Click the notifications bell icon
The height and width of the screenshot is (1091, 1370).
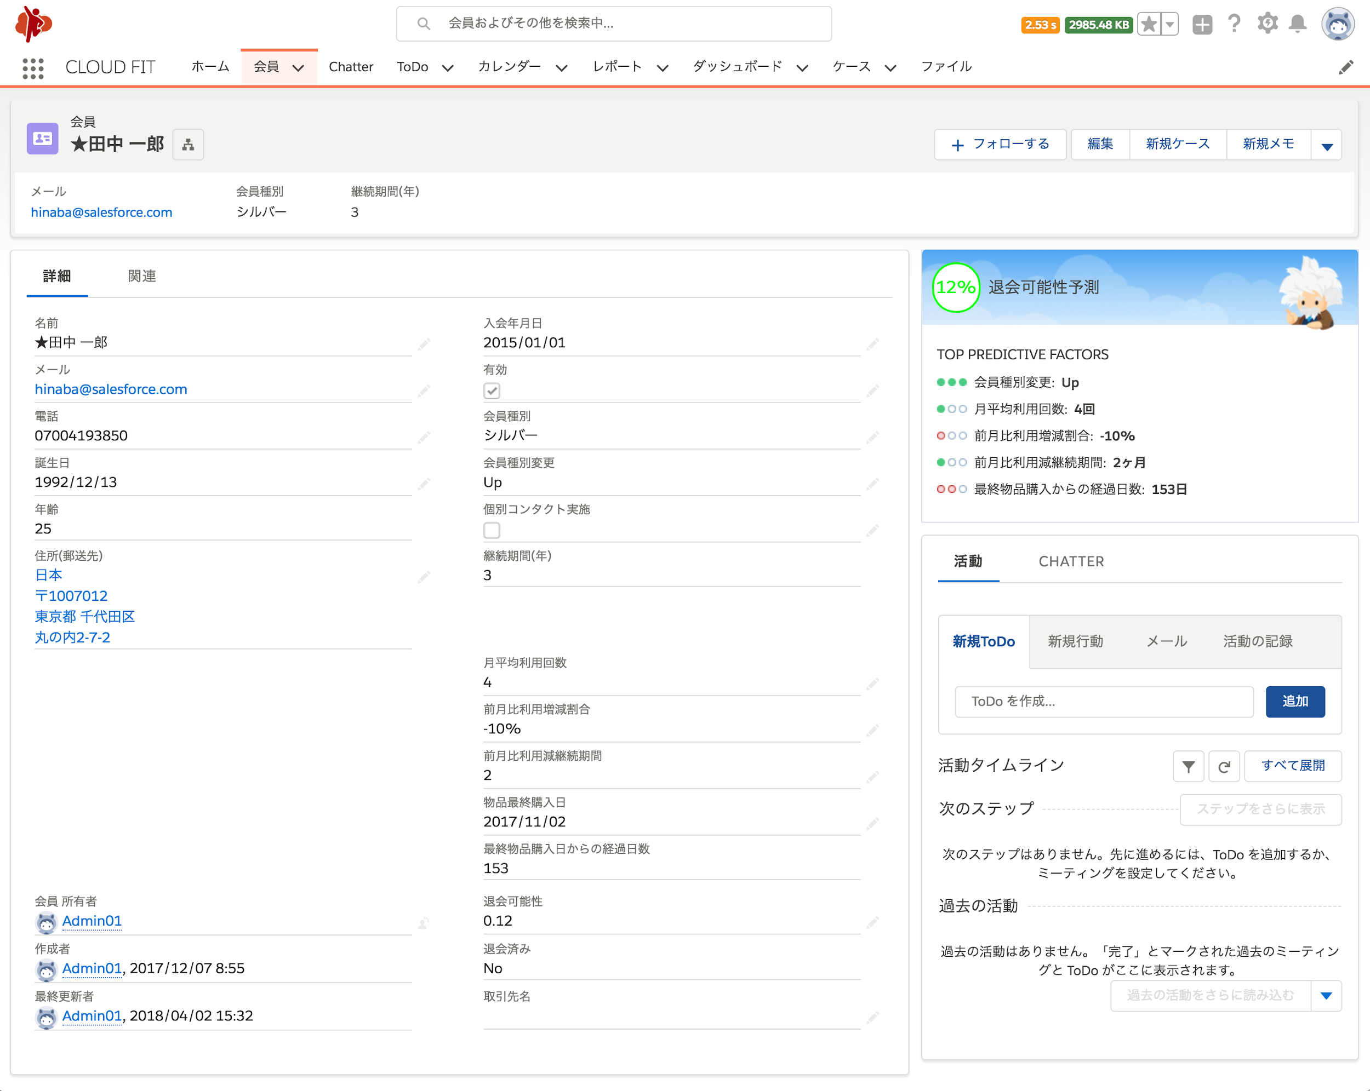coord(1297,24)
